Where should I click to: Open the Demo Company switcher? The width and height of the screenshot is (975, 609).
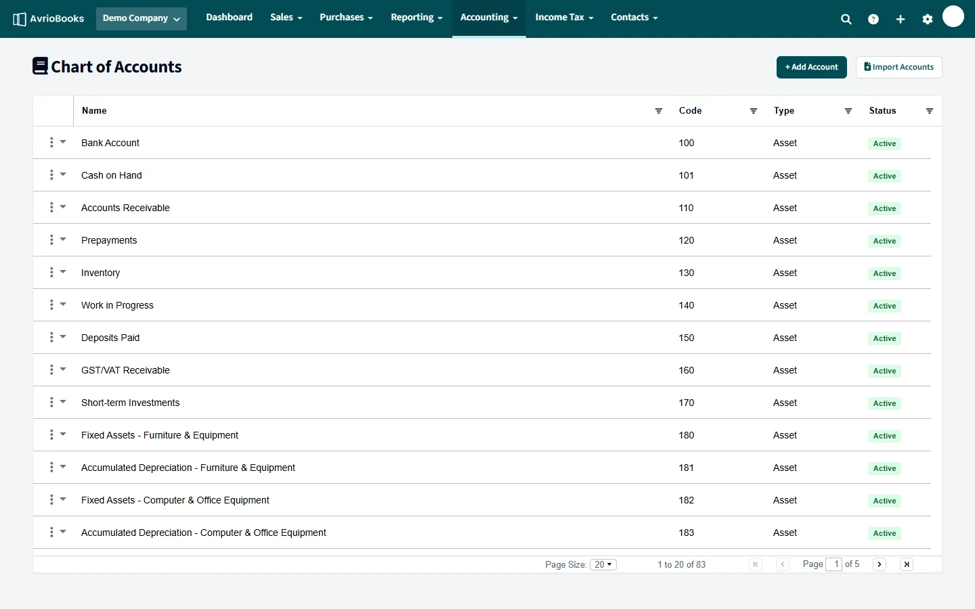[x=142, y=18]
